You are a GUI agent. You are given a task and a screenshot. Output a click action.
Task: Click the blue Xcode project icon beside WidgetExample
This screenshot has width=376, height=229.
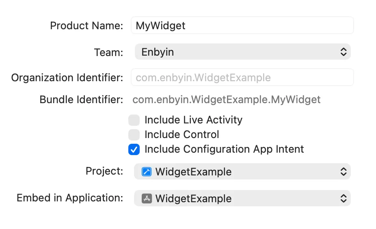pos(147,172)
